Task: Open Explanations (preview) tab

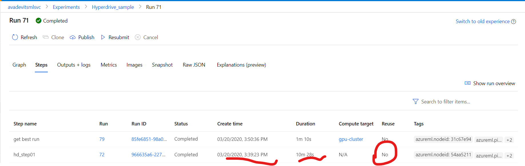Action: tap(241, 65)
